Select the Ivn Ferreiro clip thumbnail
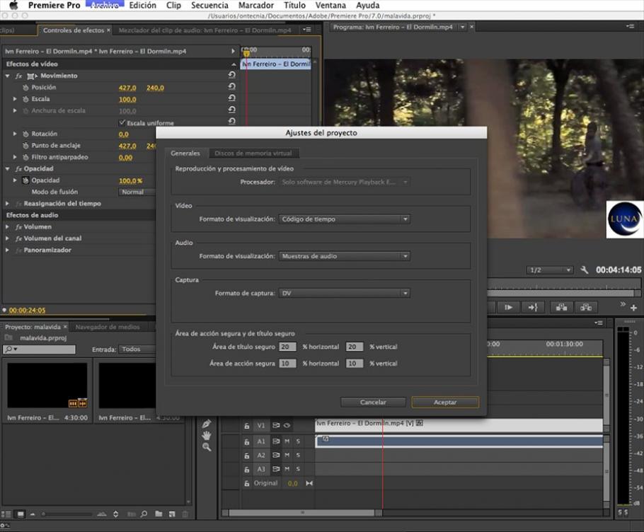The width and height of the screenshot is (644, 532). [x=47, y=386]
